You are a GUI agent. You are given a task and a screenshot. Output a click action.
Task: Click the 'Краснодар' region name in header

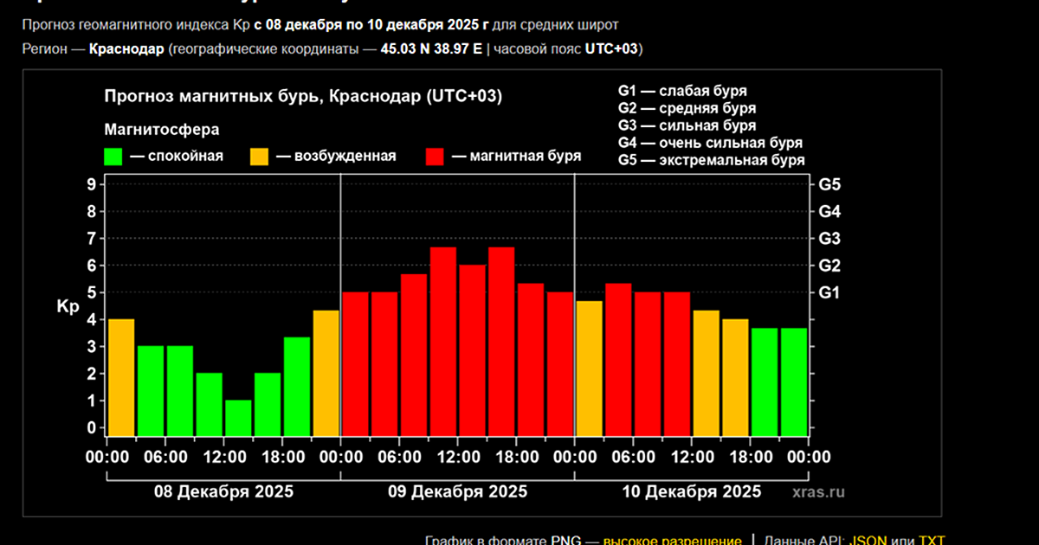click(x=126, y=48)
